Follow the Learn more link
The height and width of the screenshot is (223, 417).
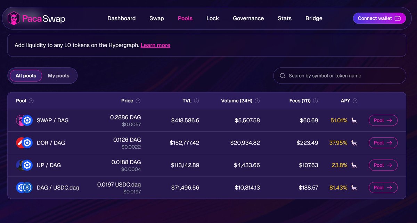pos(155,45)
